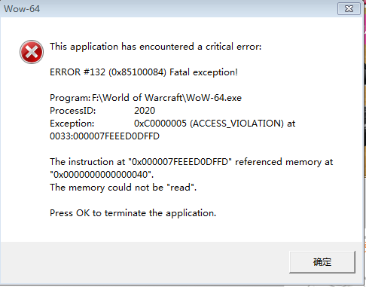366x287 pixels.
Task: Click the 0033:000007FEEED0DFFD address line
Action: tap(105, 136)
